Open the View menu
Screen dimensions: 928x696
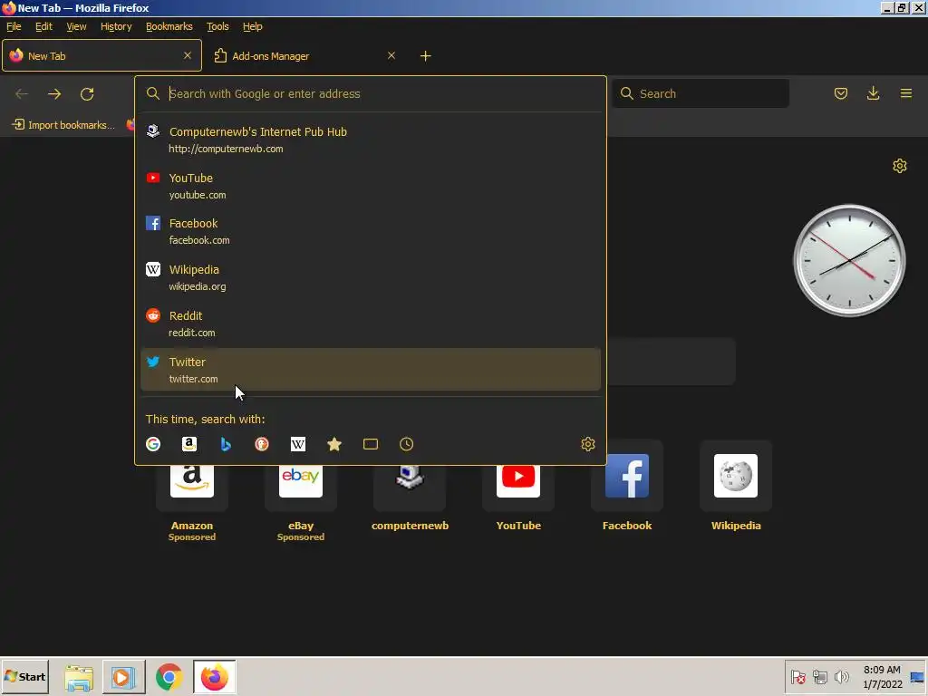76,26
